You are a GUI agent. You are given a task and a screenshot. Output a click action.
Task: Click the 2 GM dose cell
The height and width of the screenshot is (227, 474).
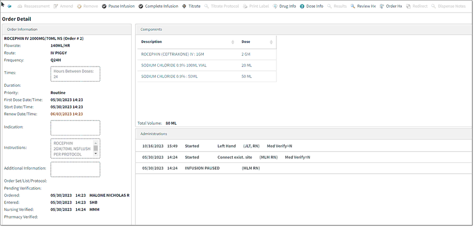tap(246, 54)
